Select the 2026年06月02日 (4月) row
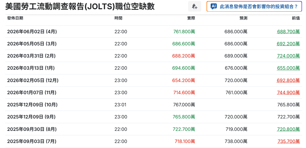The height and width of the screenshot is (148, 306). [153, 32]
